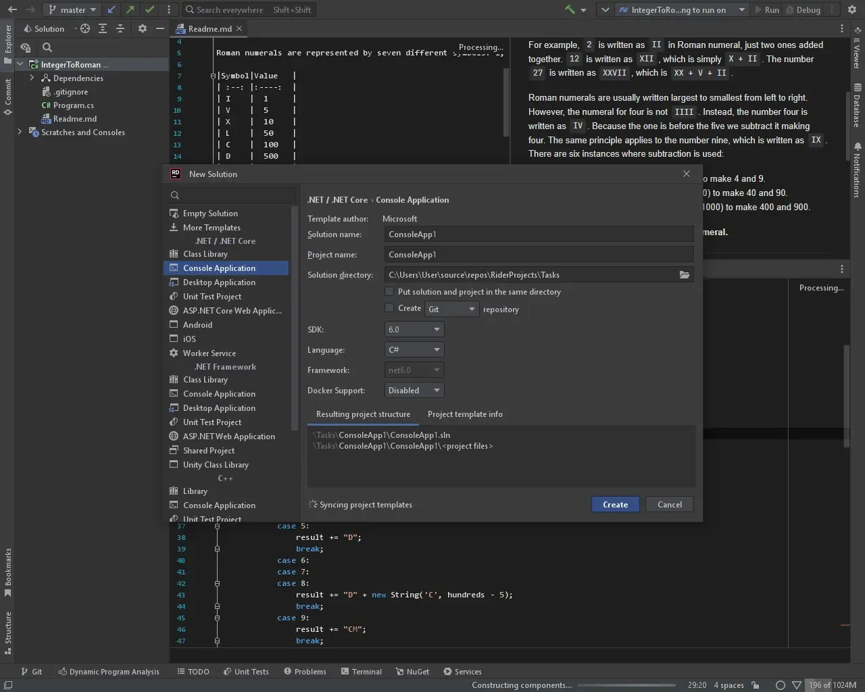Screen dimensions: 865x692
Task: Click the template list vertical scrollbar
Action: click(294, 318)
